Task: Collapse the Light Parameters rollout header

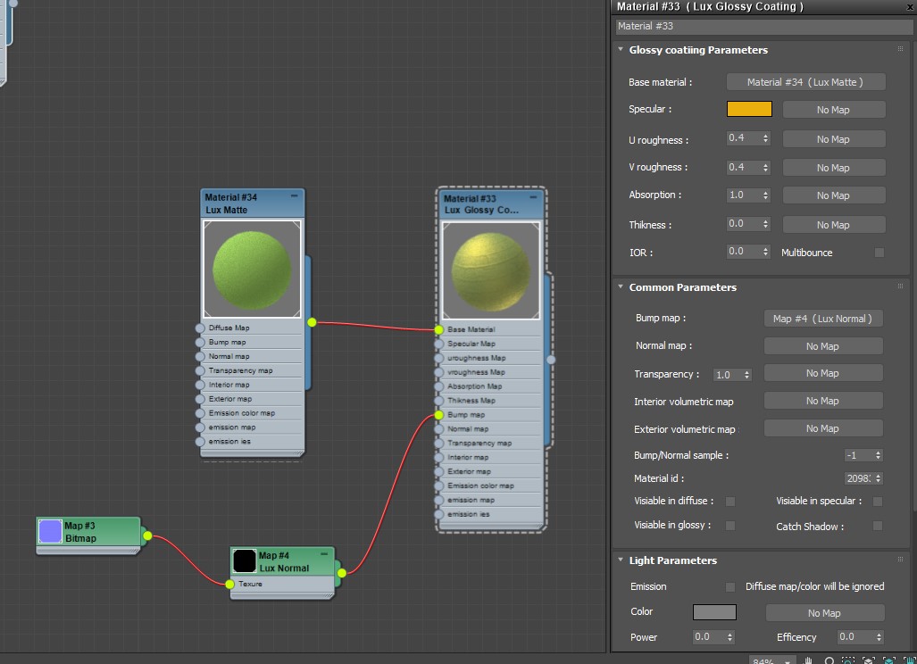Action: (x=621, y=560)
